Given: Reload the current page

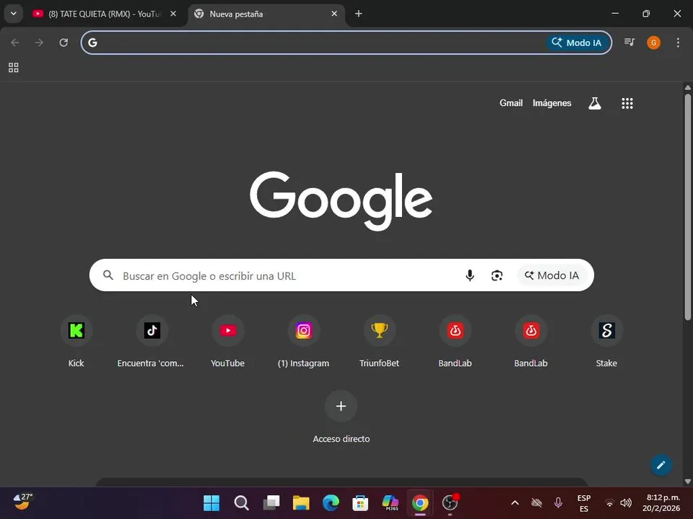Looking at the screenshot, I should point(64,43).
